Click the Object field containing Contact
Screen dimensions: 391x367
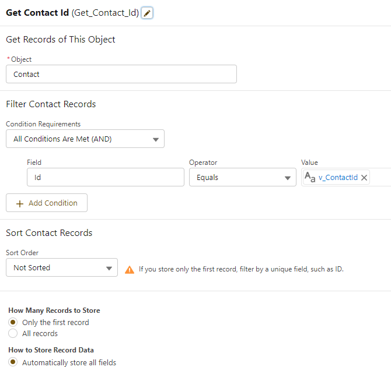point(121,74)
